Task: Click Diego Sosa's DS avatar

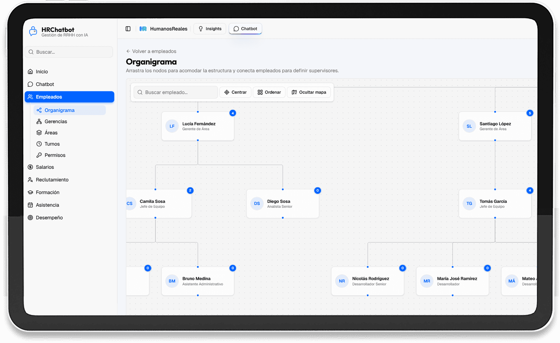Action: pyautogui.click(x=257, y=203)
